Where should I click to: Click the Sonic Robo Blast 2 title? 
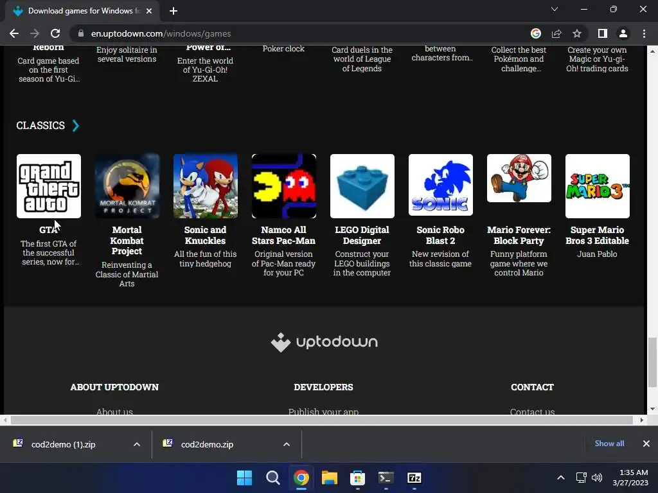pos(441,235)
